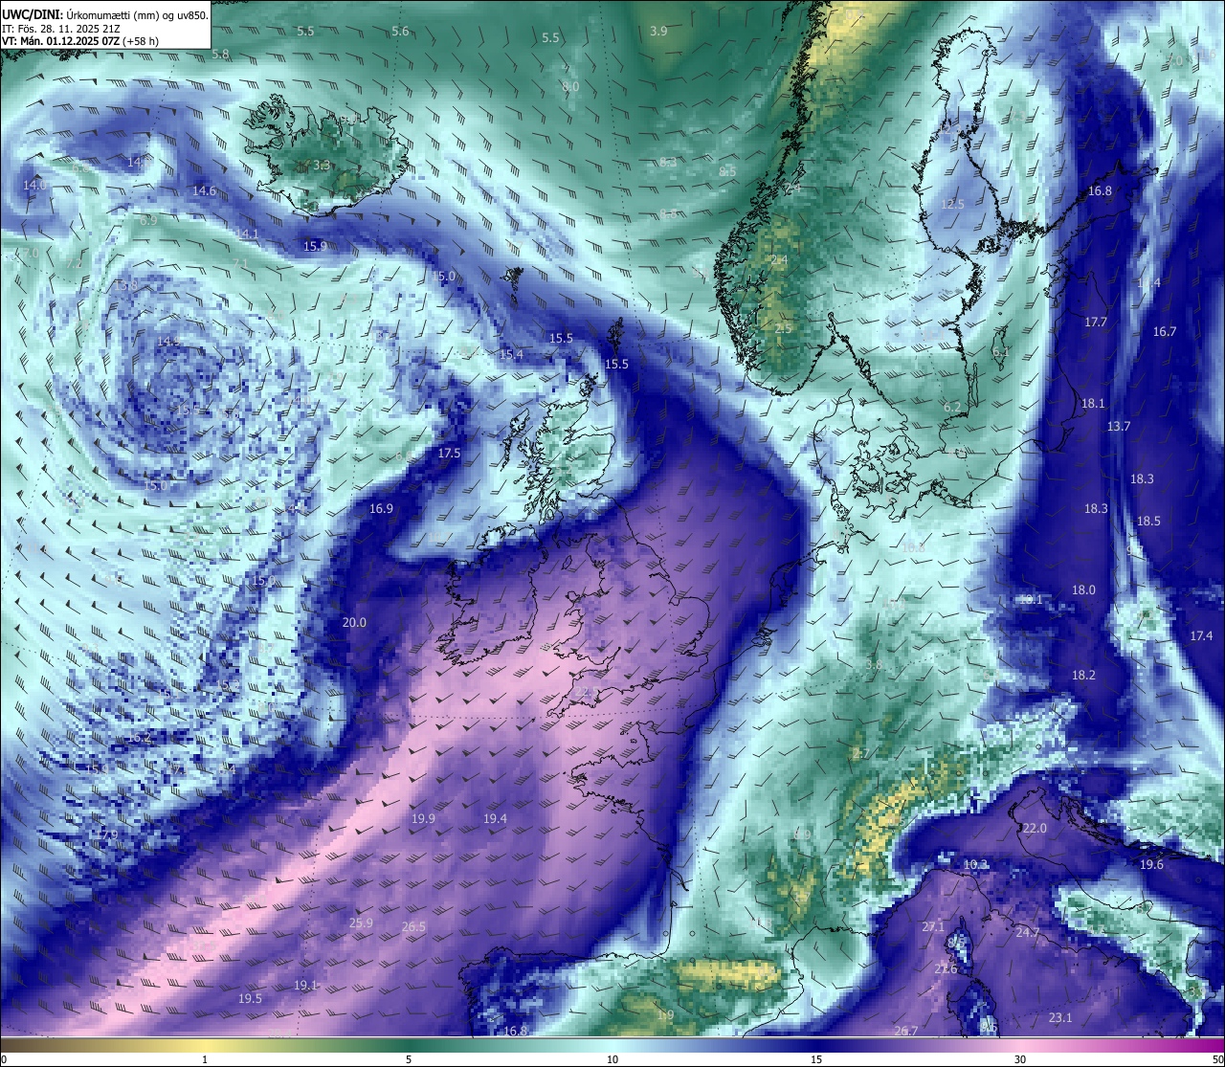Click the 18.0 value label

tap(1083, 590)
